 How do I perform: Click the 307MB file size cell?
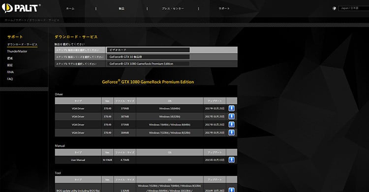coord(125,117)
